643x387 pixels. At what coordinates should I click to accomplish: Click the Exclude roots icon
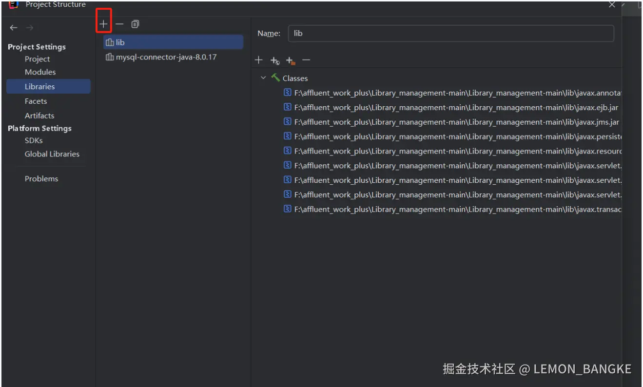point(291,60)
